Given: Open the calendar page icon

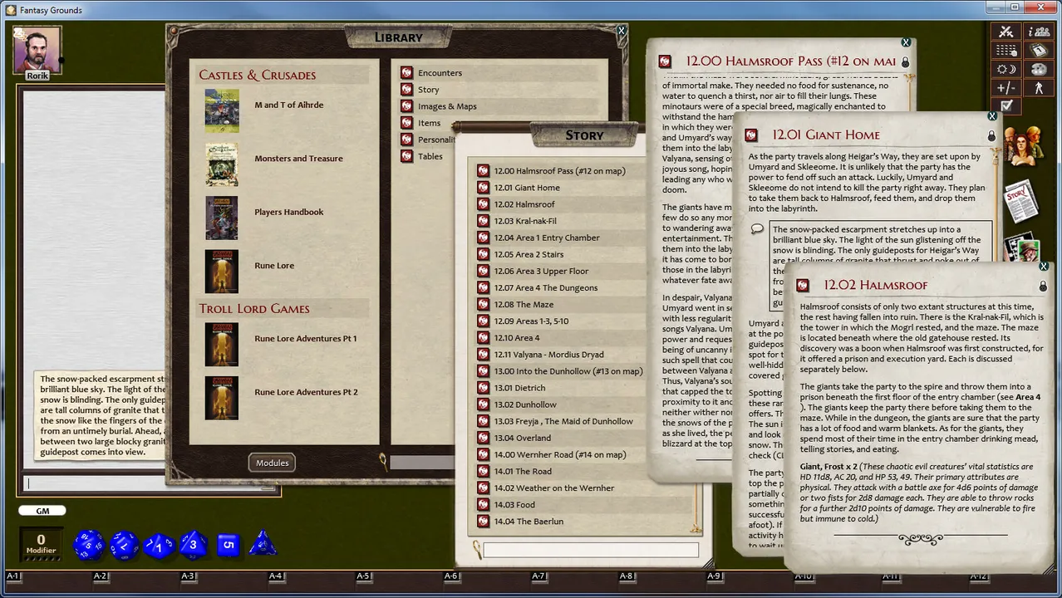Looking at the screenshot, I should coord(1039,51).
